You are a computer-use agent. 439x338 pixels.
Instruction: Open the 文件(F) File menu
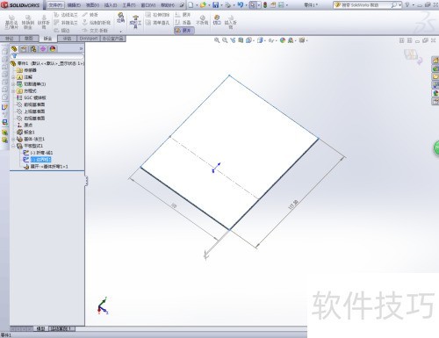point(55,5)
